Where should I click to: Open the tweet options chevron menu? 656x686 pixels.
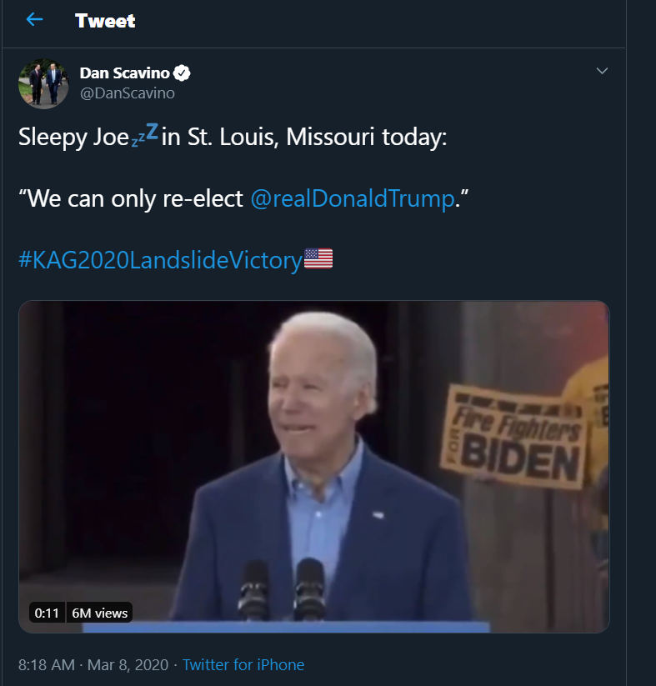tap(602, 71)
